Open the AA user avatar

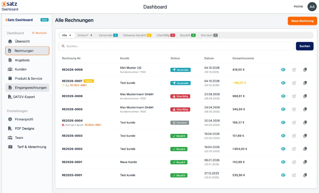click(x=312, y=7)
